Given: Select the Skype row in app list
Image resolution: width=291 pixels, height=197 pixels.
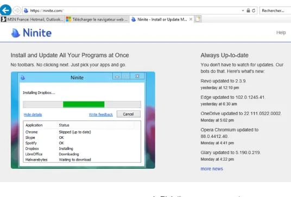Looking at the screenshot, I should point(82,138).
